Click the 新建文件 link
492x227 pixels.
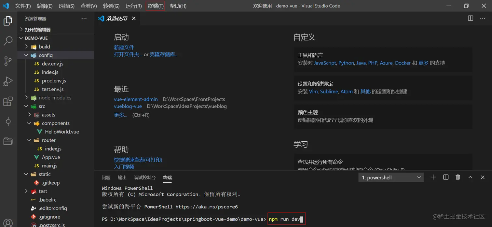pos(124,47)
